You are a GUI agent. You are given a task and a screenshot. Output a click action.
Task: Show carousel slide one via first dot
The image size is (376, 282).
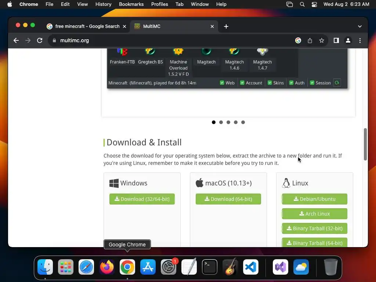coord(214,122)
